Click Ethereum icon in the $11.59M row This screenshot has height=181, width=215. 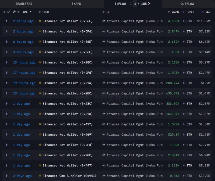[x=6, y=21]
